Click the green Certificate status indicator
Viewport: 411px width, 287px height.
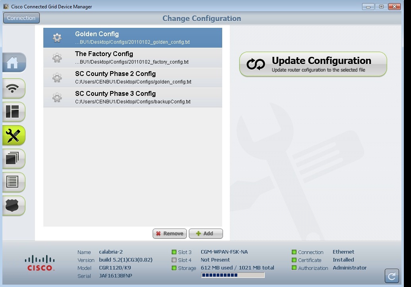pyautogui.click(x=294, y=260)
